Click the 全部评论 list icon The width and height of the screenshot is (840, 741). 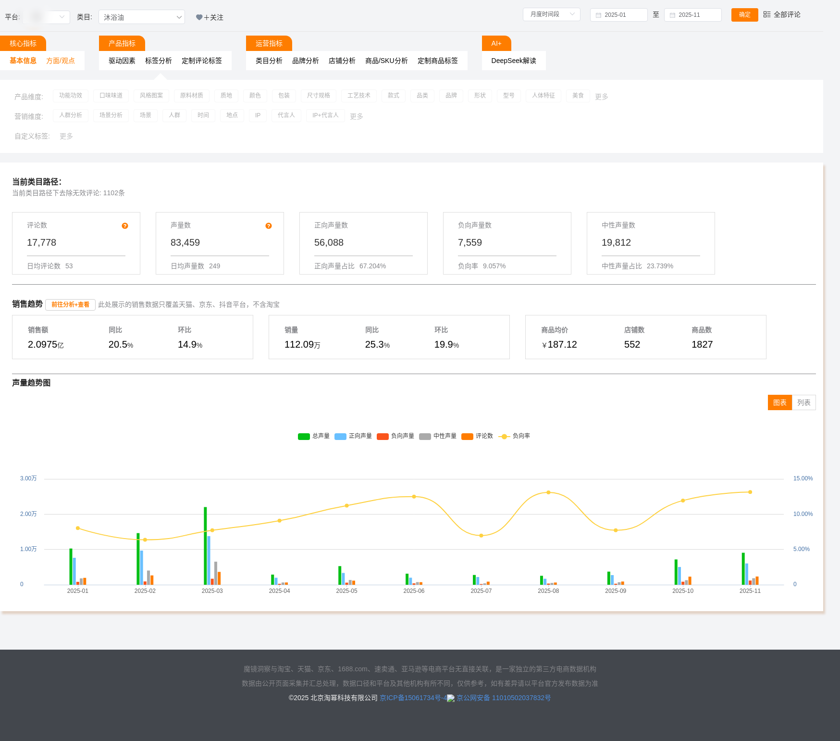[x=767, y=14]
